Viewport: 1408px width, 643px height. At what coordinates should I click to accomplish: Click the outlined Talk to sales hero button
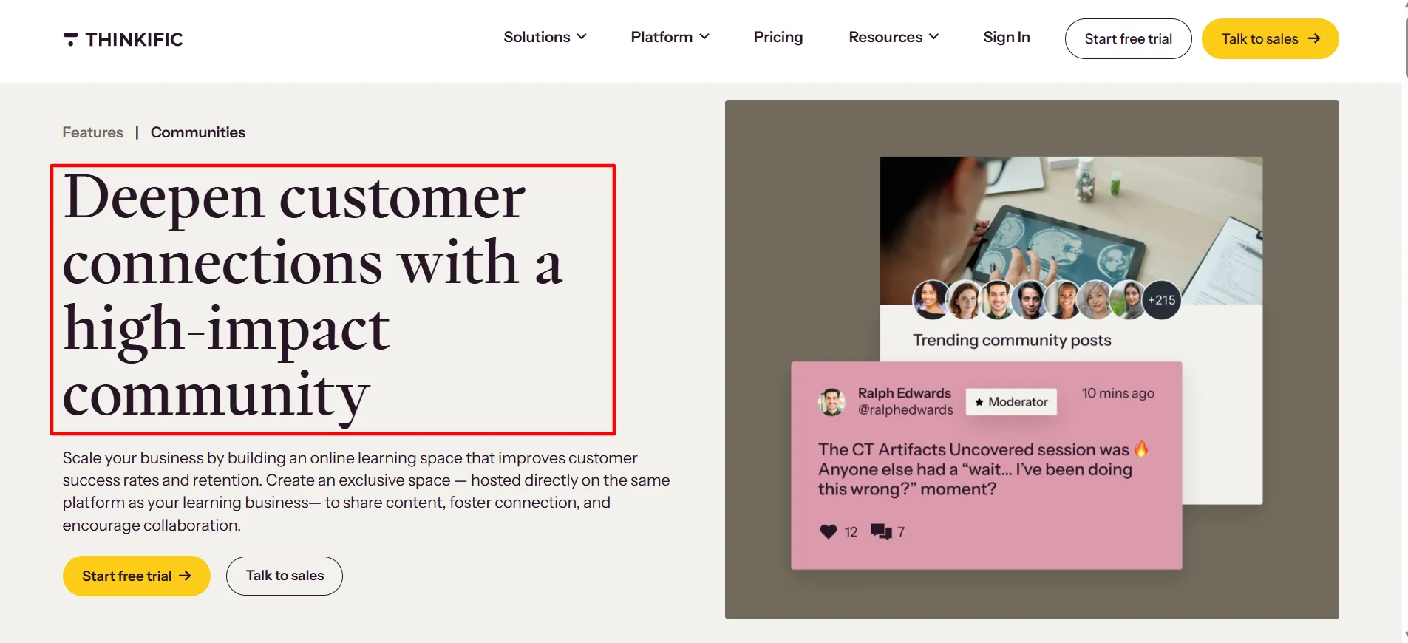click(285, 576)
